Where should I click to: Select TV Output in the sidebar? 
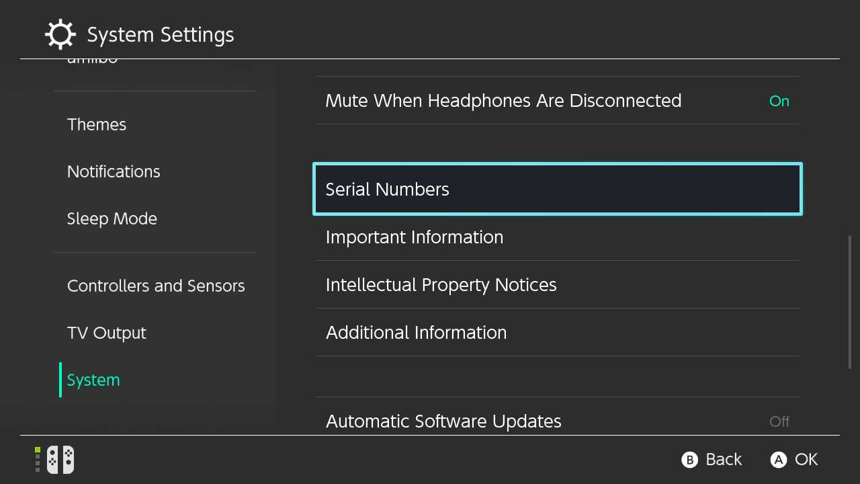pos(107,333)
